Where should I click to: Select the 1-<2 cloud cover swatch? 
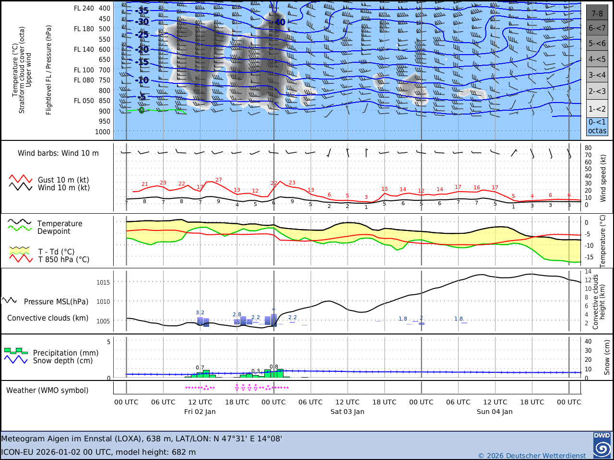(597, 109)
